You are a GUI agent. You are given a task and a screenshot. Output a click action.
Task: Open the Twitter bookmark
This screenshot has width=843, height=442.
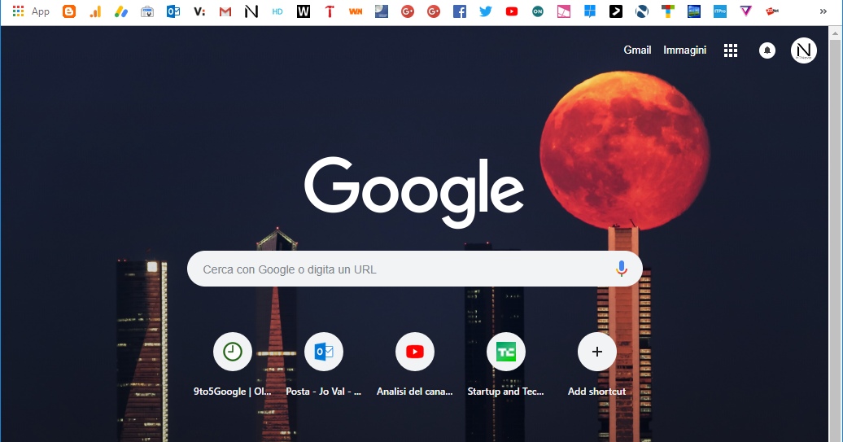click(486, 11)
